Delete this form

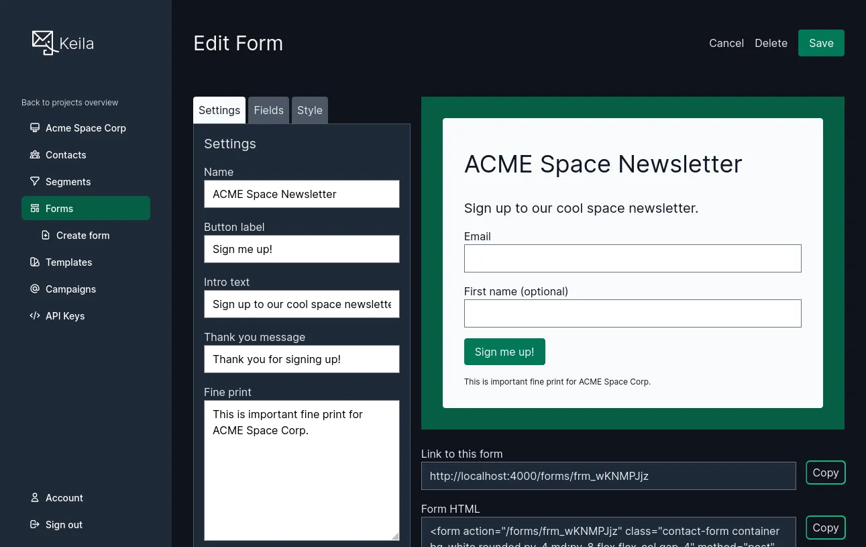(771, 42)
